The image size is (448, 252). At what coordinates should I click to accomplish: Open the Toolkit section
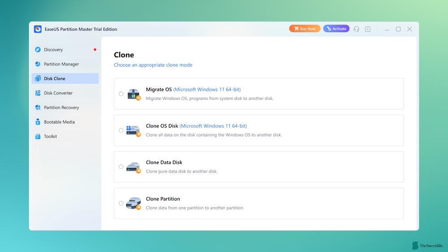(x=65, y=137)
